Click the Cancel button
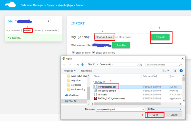 [174, 115]
